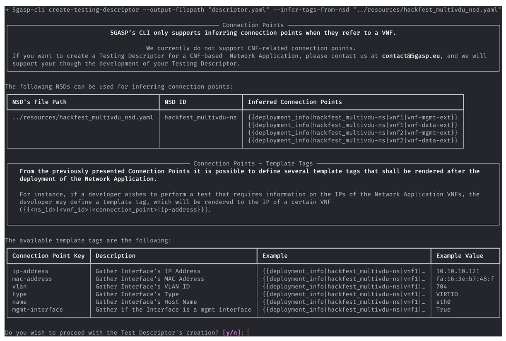The width and height of the screenshot is (506, 341).
Task: Select the hackfest_multivdu-ns NSD ID cell
Action: (200, 118)
